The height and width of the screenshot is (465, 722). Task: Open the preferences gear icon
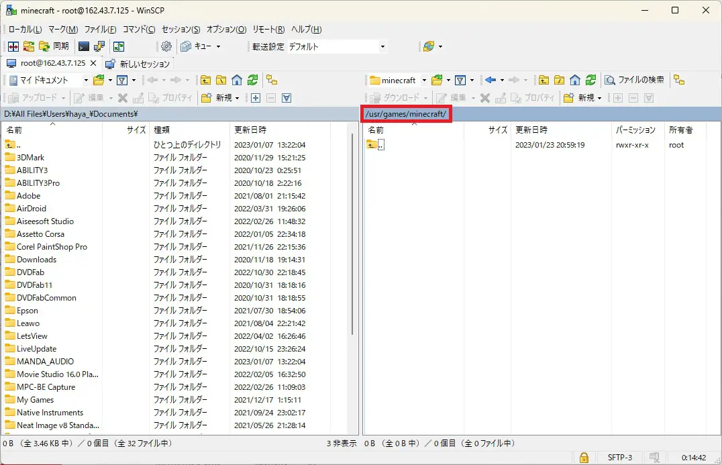(166, 46)
